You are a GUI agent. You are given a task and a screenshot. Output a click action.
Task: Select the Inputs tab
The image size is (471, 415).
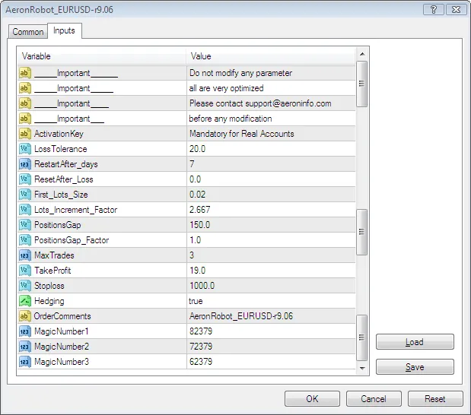click(x=65, y=31)
